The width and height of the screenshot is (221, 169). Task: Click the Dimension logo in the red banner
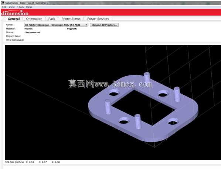click(15, 13)
